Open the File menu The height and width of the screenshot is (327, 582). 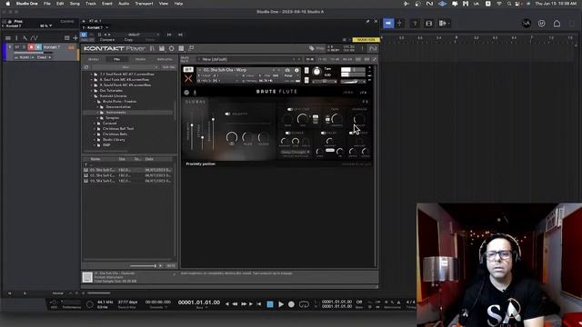(47, 4)
